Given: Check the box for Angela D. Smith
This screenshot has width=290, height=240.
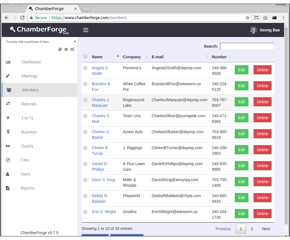Looking at the screenshot, I should (x=85, y=68).
